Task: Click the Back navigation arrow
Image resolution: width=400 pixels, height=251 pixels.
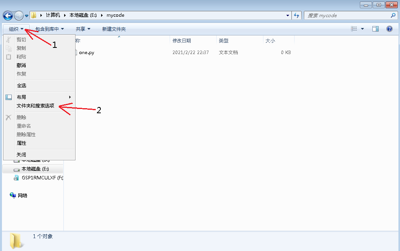Action: (8, 16)
